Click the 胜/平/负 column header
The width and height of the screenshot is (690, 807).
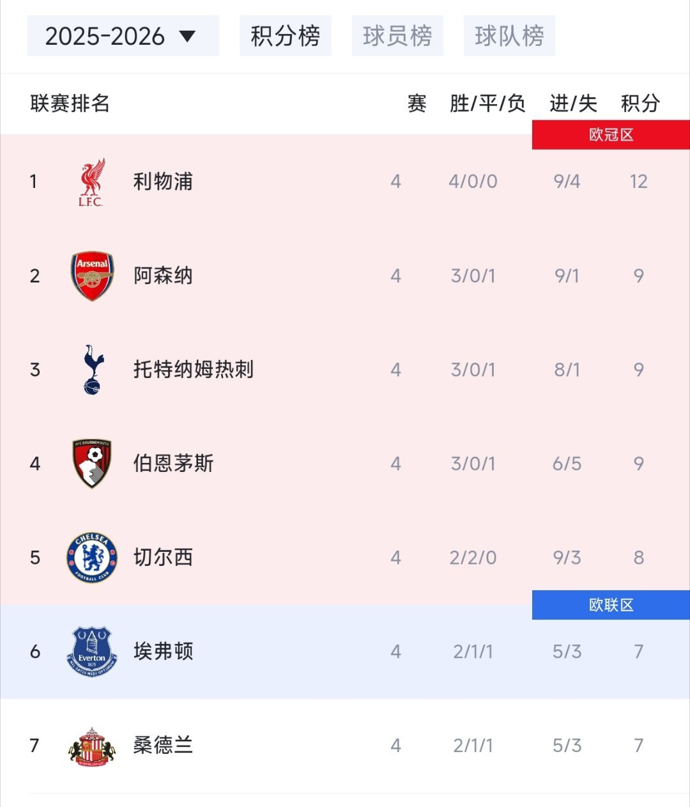pos(487,104)
